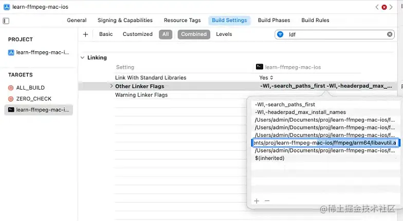The image size is (403, 221).
Task: Click the plus button to add build setting
Action: 85,34
